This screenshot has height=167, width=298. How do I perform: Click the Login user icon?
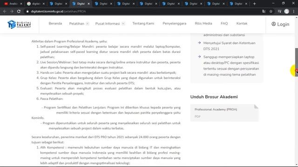point(273,24)
